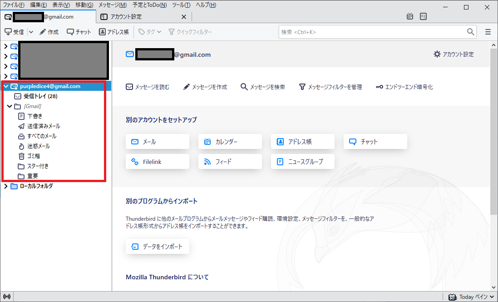Open the 予定とToDo(N) menu
The width and height of the screenshot is (498, 302).
pos(150,5)
